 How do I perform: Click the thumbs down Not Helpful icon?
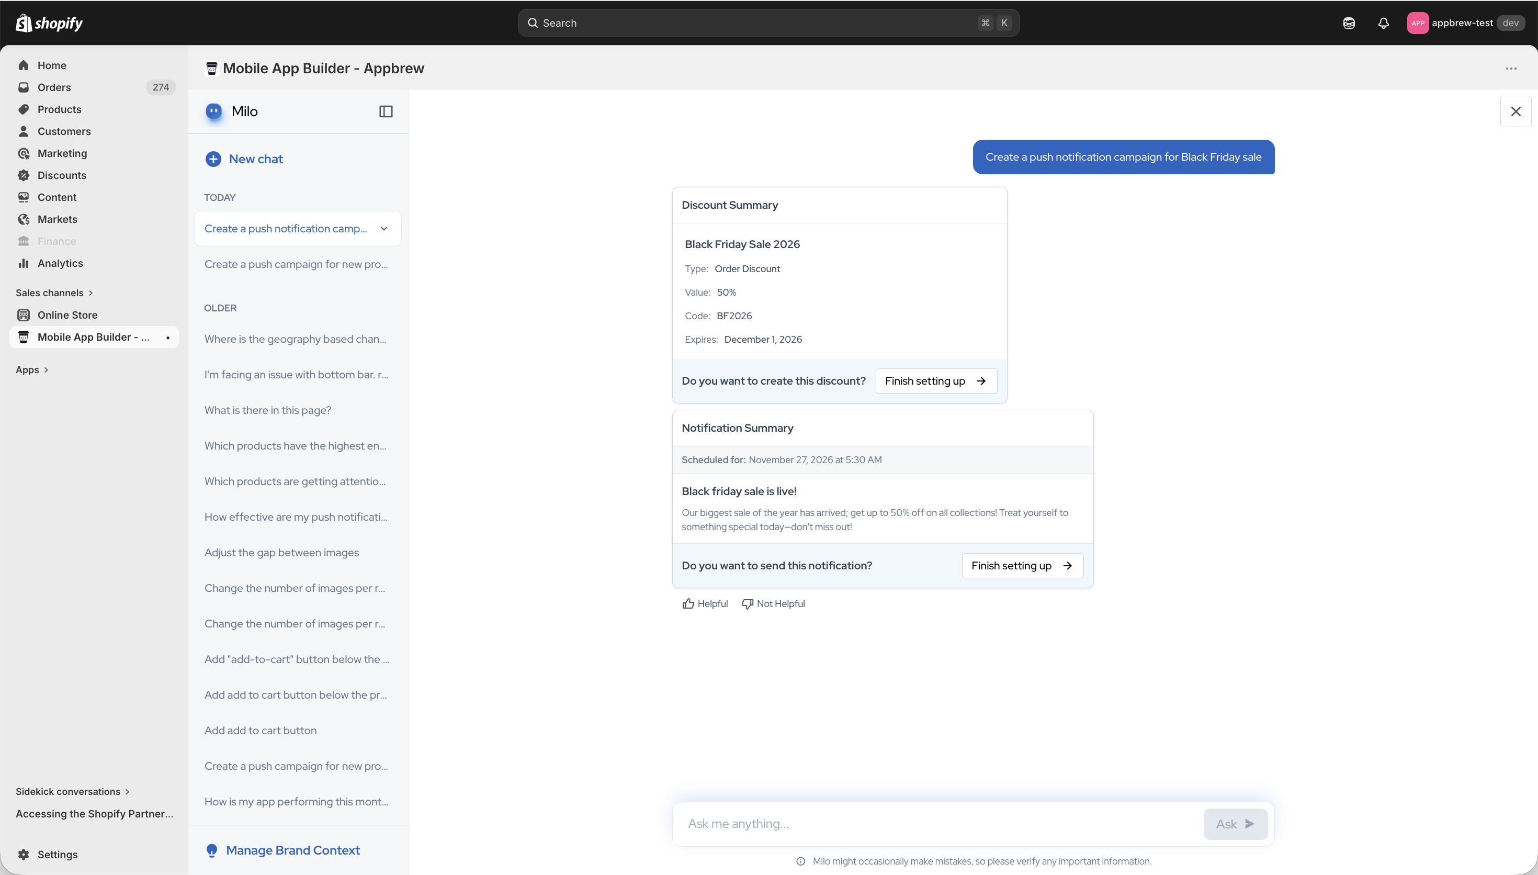[x=747, y=603]
